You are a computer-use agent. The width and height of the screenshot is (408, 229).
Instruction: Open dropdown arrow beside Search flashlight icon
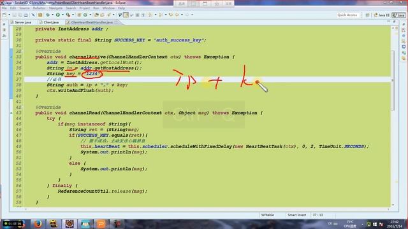click(x=113, y=15)
